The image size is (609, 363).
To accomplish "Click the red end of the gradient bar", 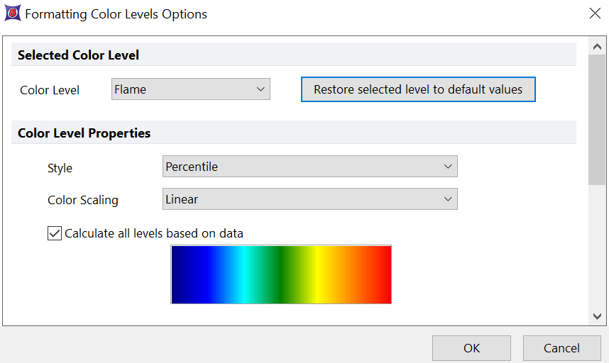I will click(x=383, y=274).
